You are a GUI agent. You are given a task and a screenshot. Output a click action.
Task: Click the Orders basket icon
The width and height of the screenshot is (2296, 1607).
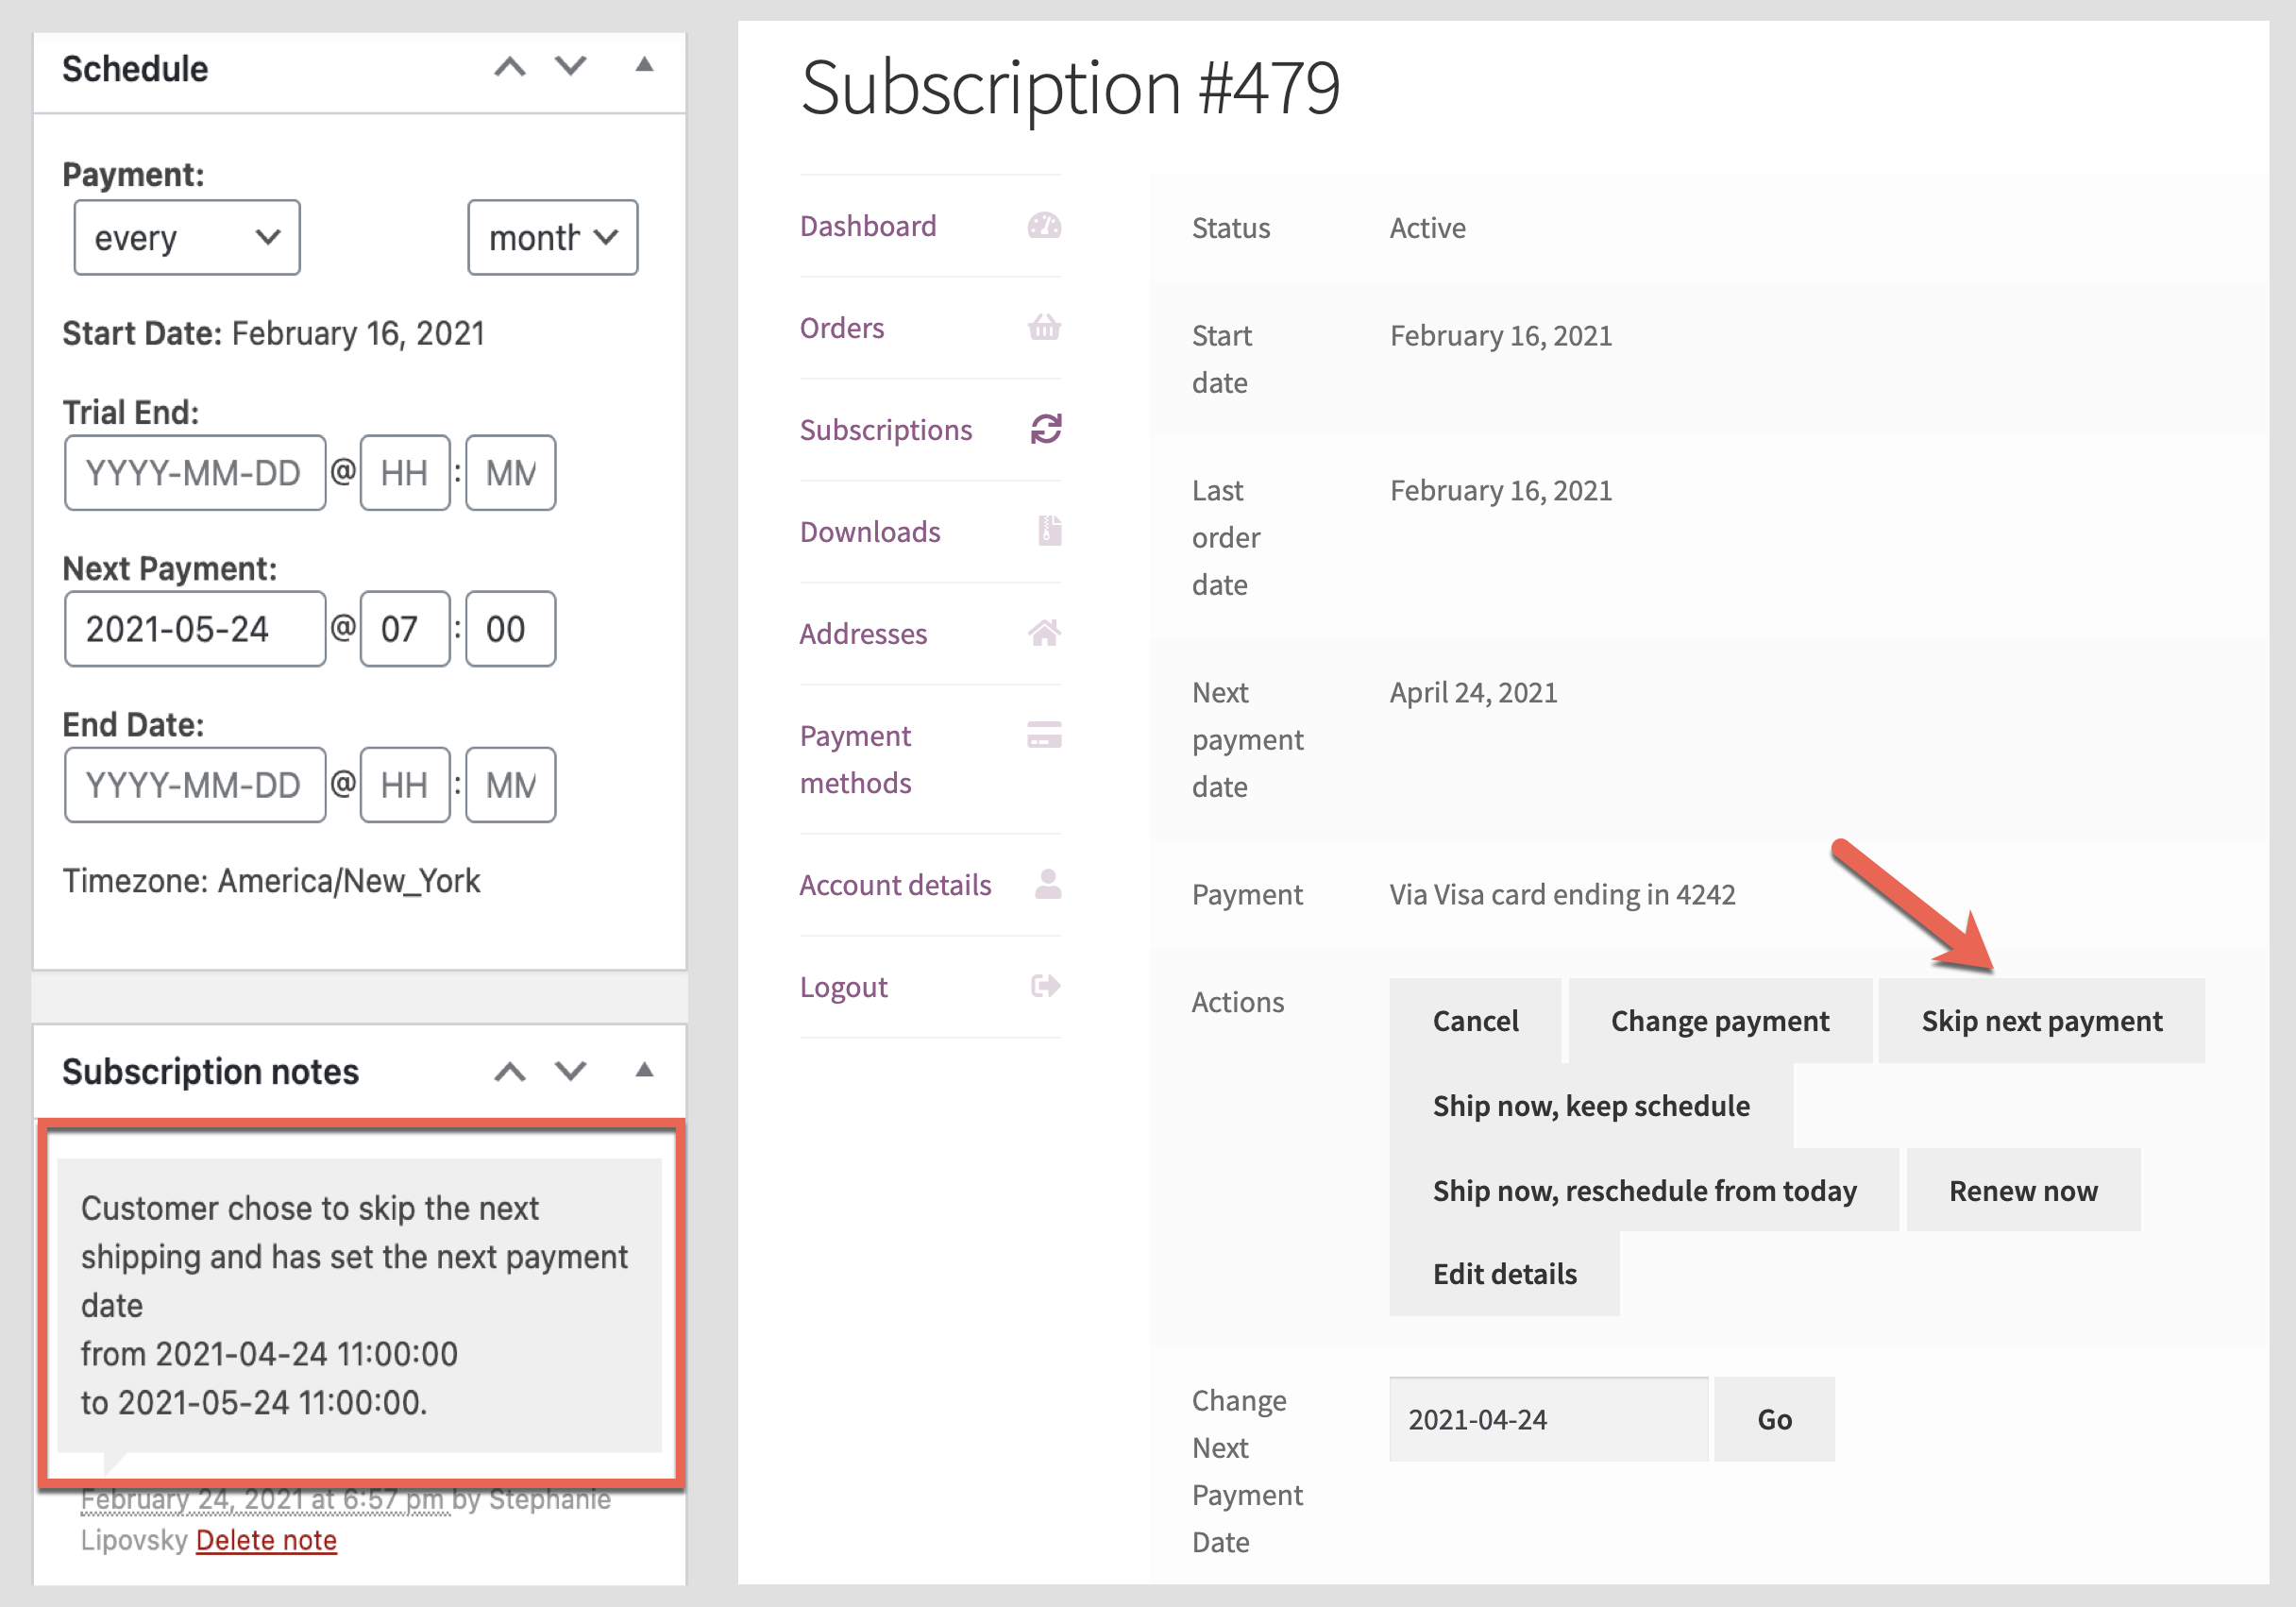coord(1044,328)
